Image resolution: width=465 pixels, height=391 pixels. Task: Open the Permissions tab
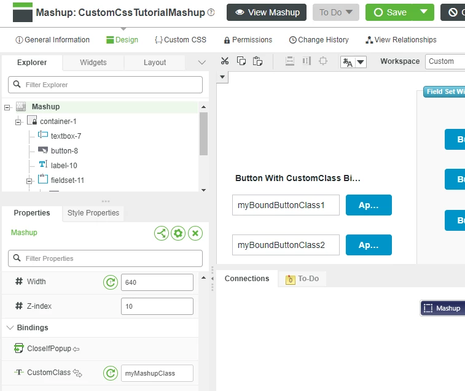[x=248, y=40]
